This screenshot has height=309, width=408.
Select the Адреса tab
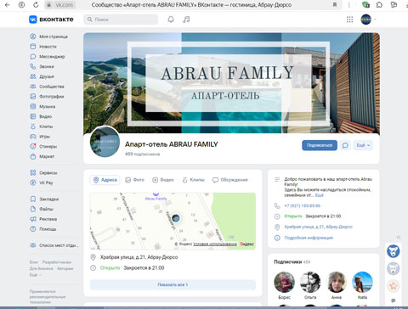click(x=105, y=180)
